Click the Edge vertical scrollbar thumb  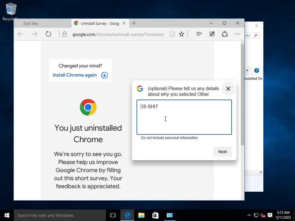pyautogui.click(x=242, y=95)
